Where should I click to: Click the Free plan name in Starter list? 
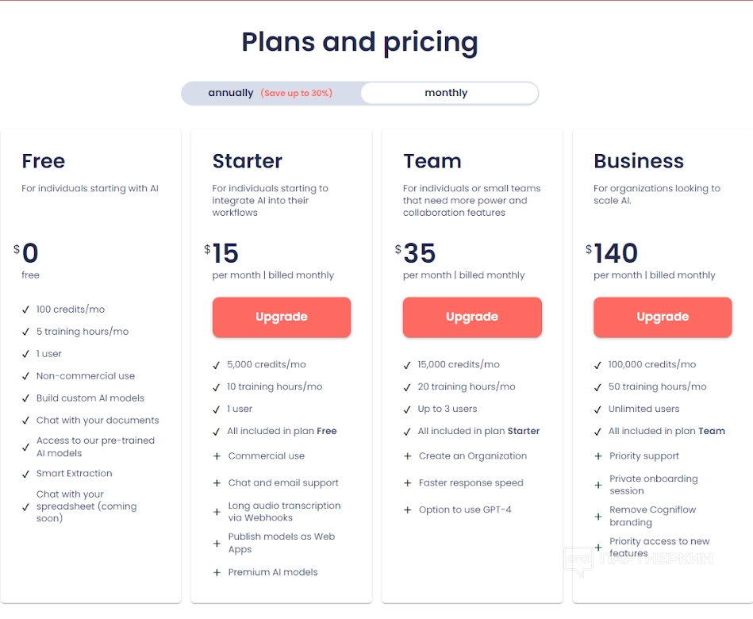point(327,431)
